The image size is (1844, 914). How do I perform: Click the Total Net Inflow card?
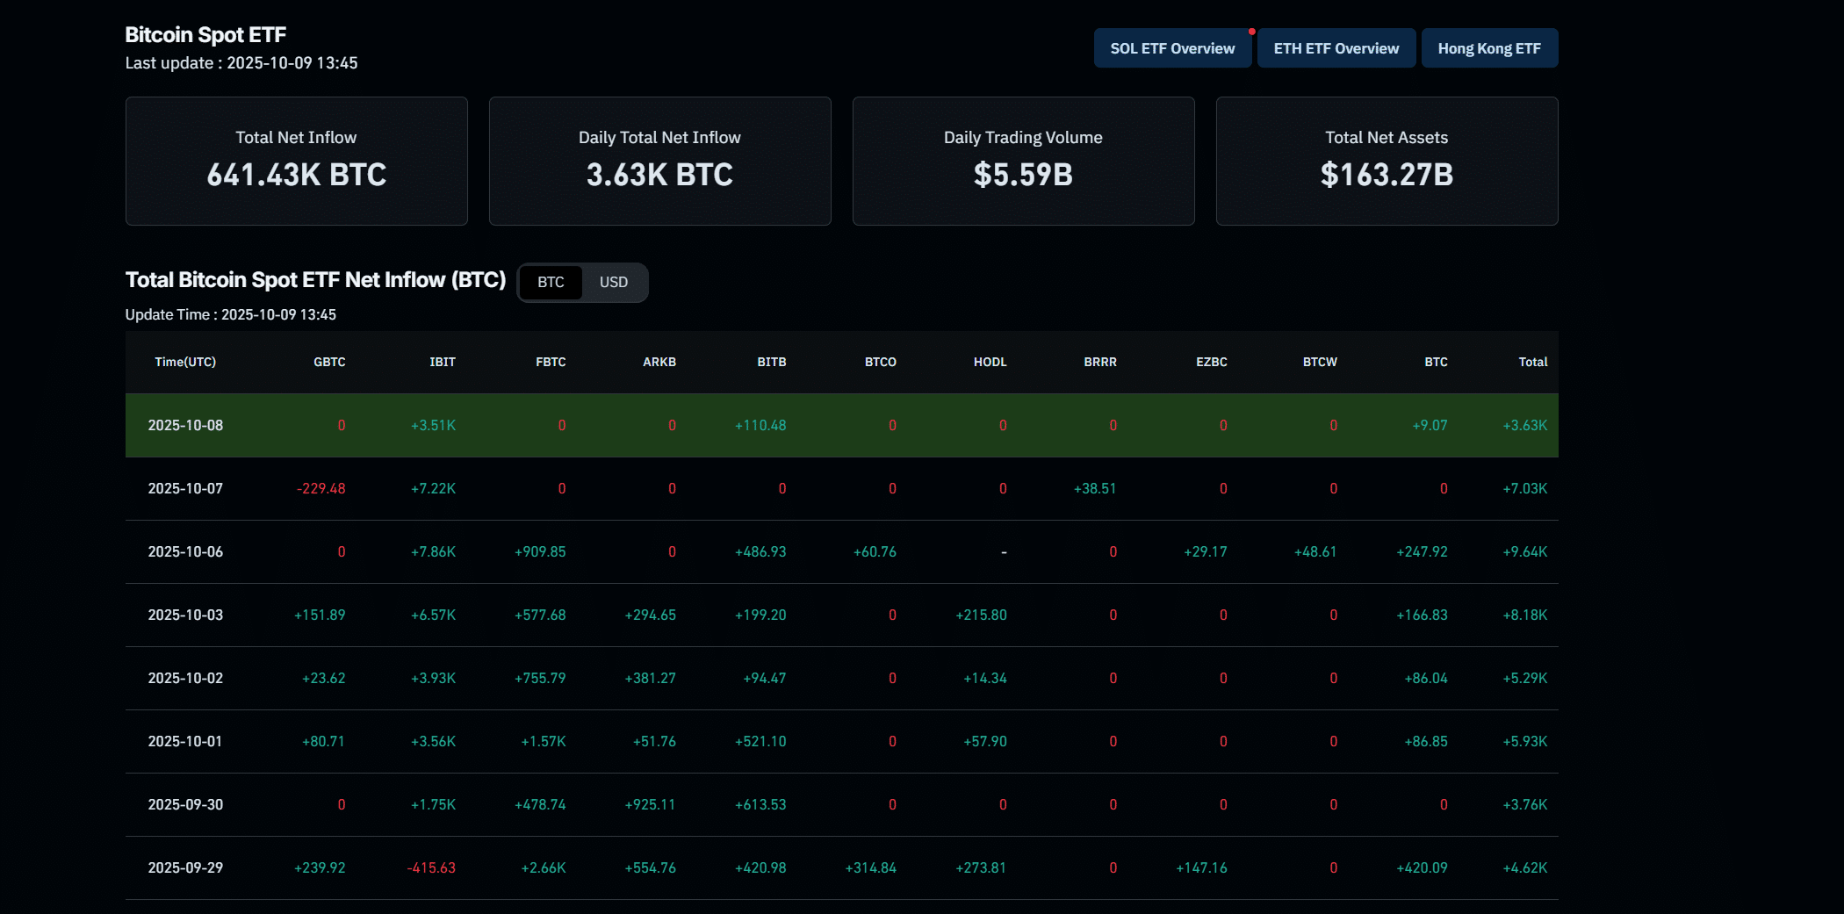pos(296,161)
